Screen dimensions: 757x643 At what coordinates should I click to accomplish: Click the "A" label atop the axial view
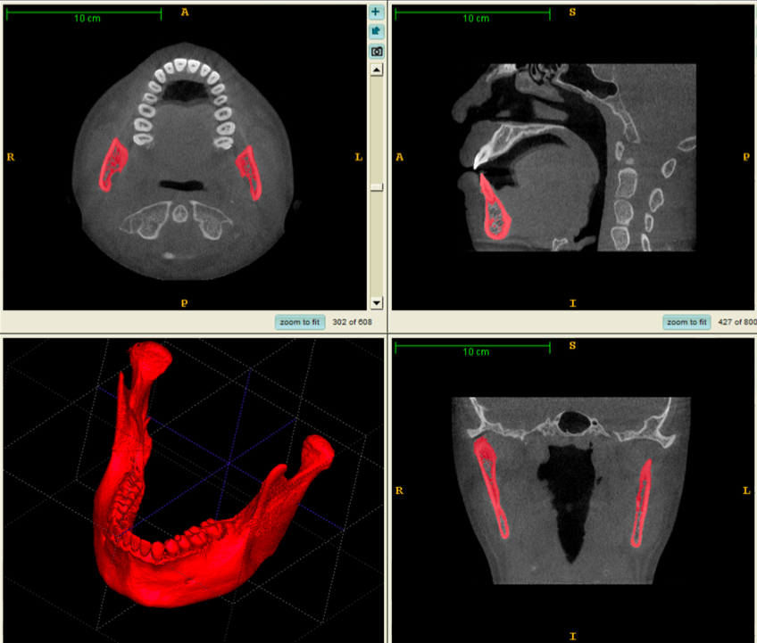[185, 12]
